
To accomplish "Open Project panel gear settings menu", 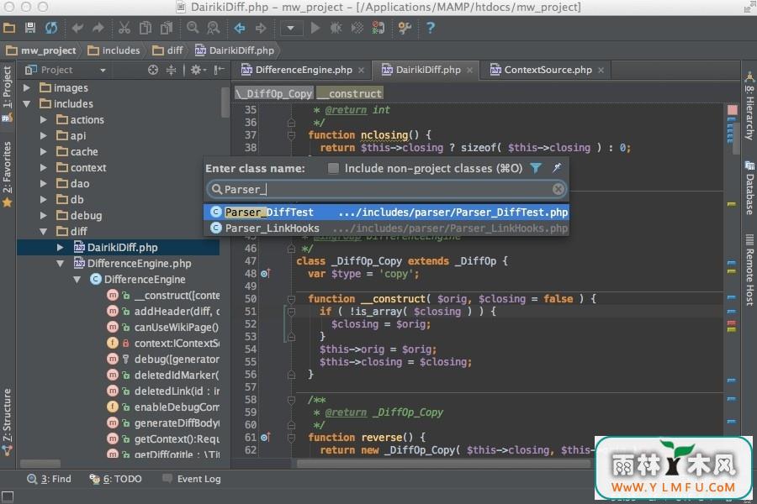I will coord(198,70).
